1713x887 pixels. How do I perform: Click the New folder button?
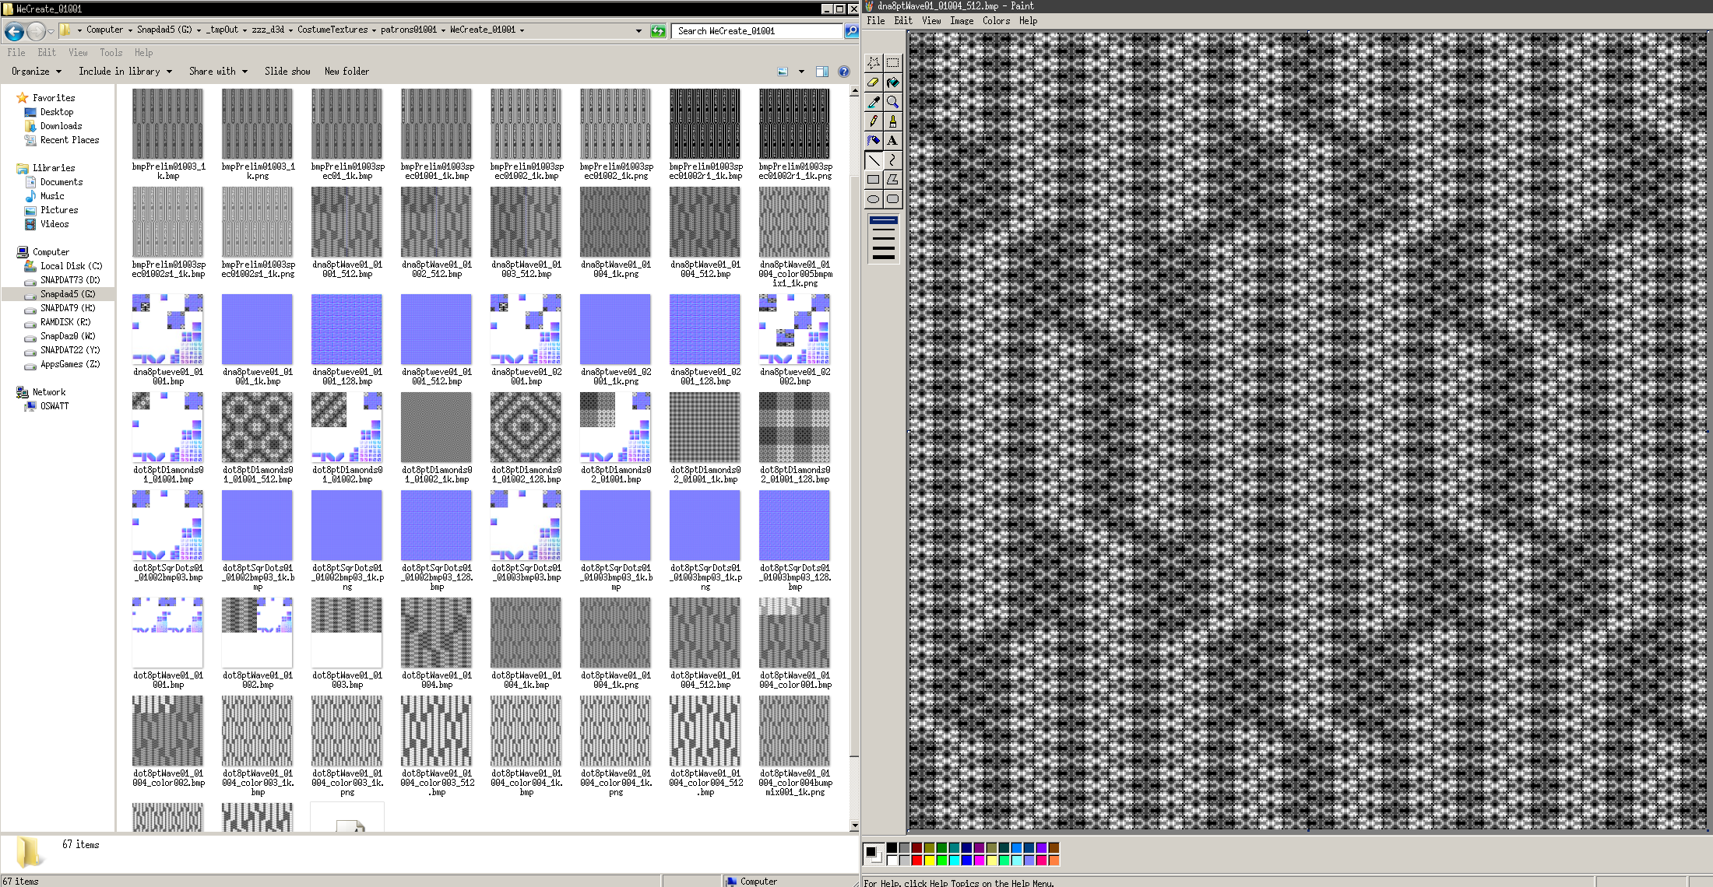[x=346, y=72]
